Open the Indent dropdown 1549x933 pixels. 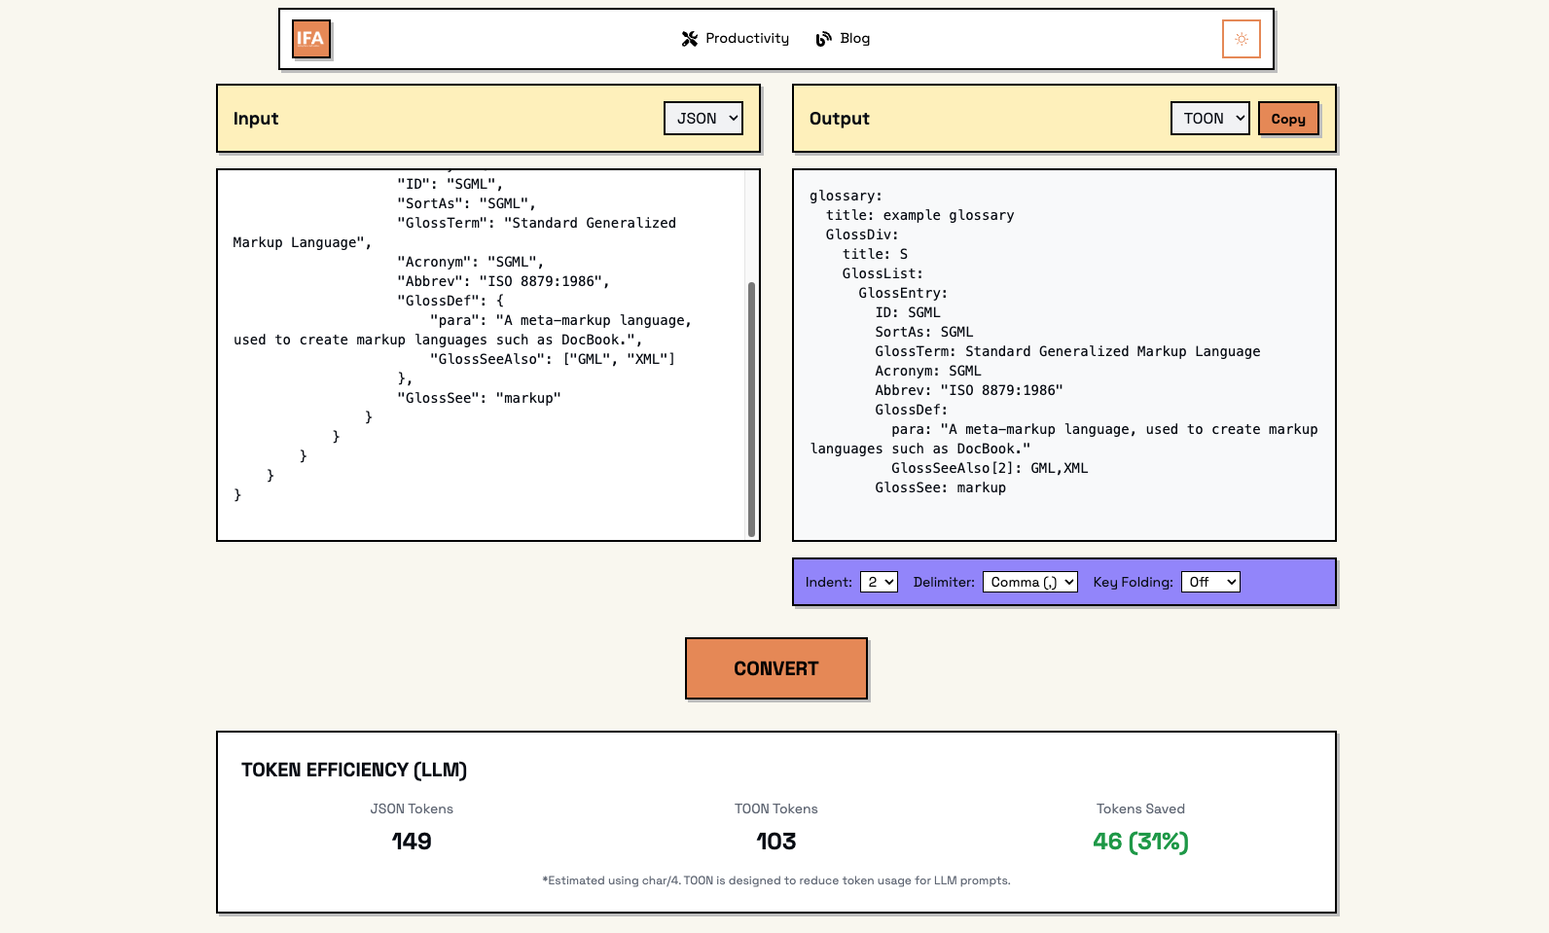click(x=879, y=582)
